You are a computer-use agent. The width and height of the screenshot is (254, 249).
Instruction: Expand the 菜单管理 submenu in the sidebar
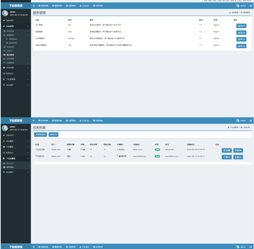click(10, 31)
